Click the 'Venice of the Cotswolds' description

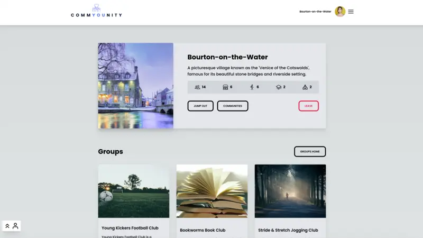[x=248, y=71]
